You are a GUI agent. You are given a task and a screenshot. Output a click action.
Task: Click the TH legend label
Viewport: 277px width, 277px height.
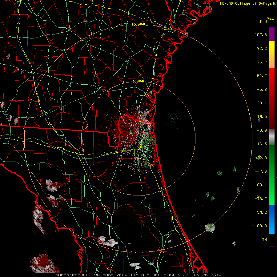[x=264, y=240]
